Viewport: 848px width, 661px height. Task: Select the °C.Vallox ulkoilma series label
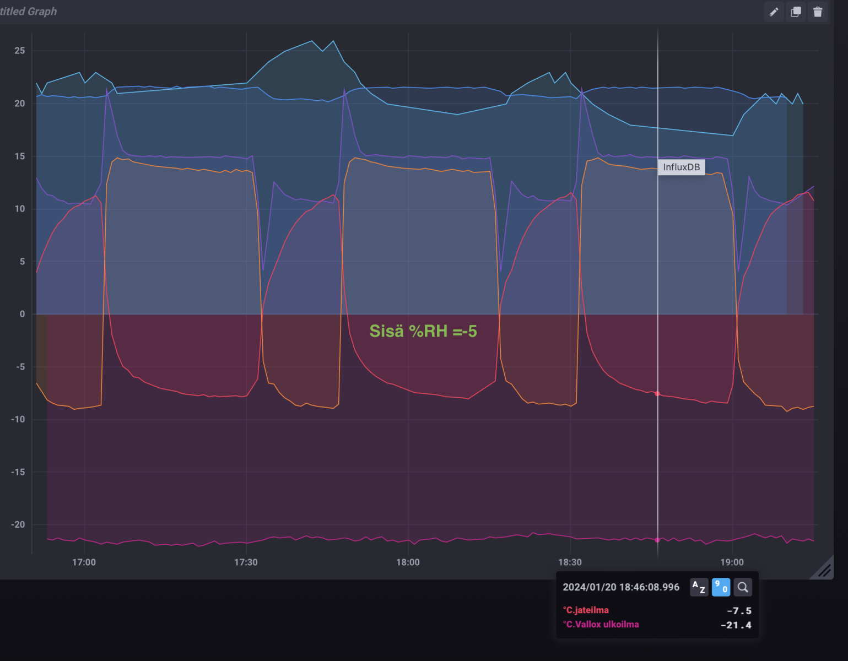[601, 625]
